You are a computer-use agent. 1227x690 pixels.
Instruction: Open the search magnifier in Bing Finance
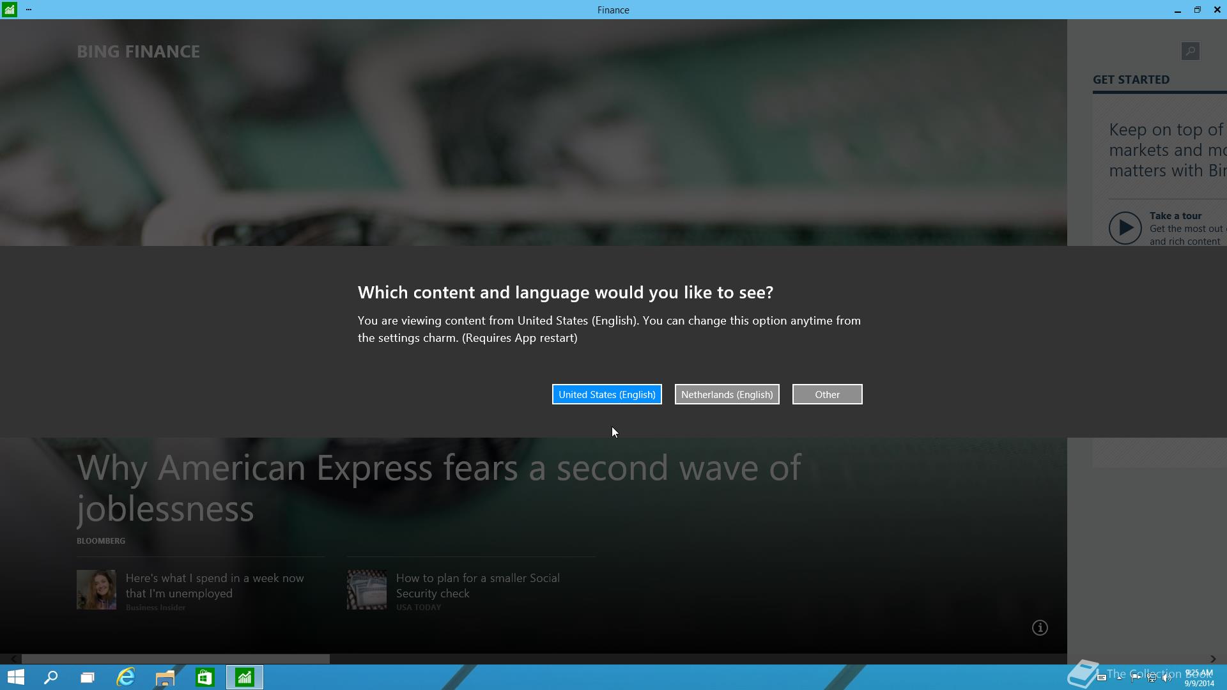pos(1190,51)
